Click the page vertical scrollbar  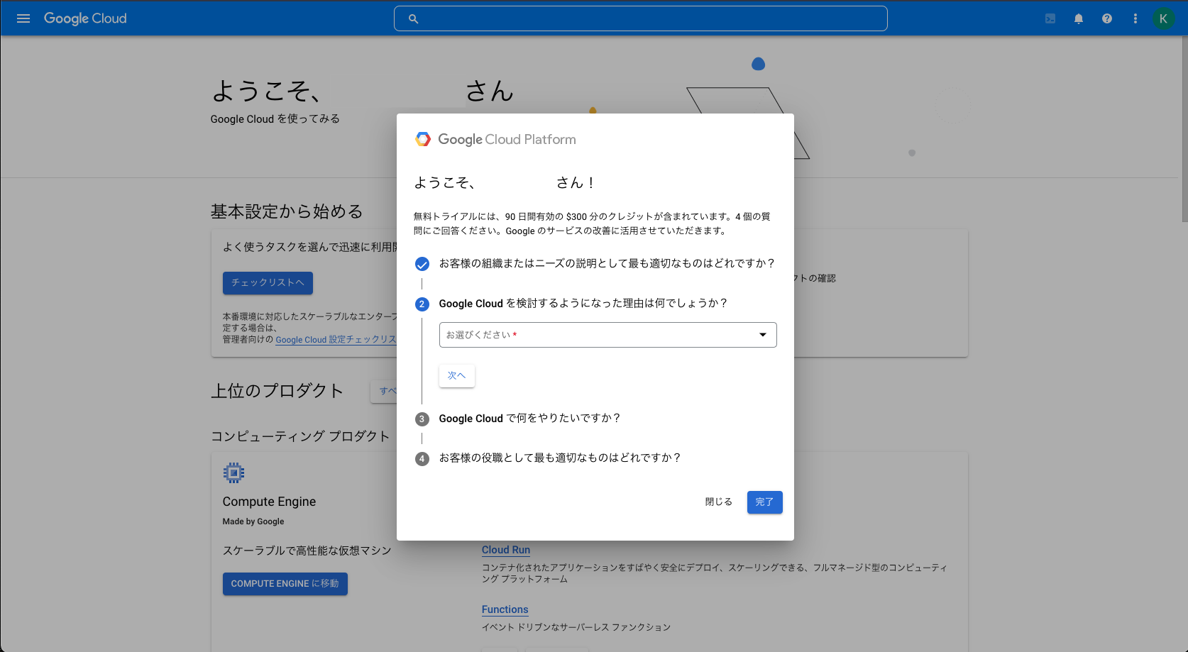pyautogui.click(x=1184, y=130)
